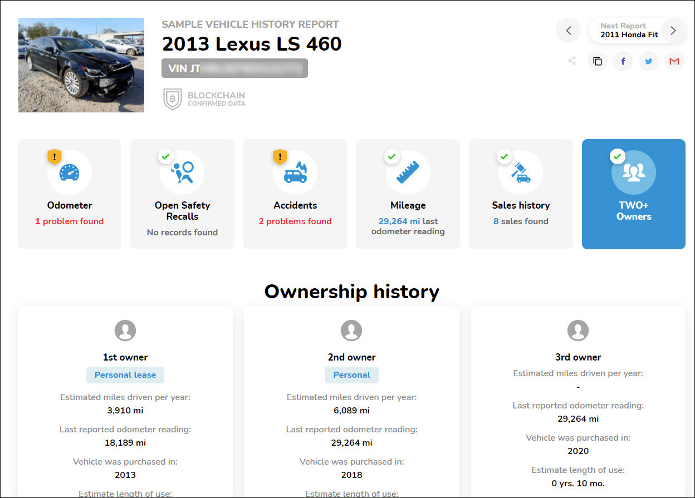Open the Sales history card
Viewport: 695px width, 498px height.
click(x=521, y=194)
